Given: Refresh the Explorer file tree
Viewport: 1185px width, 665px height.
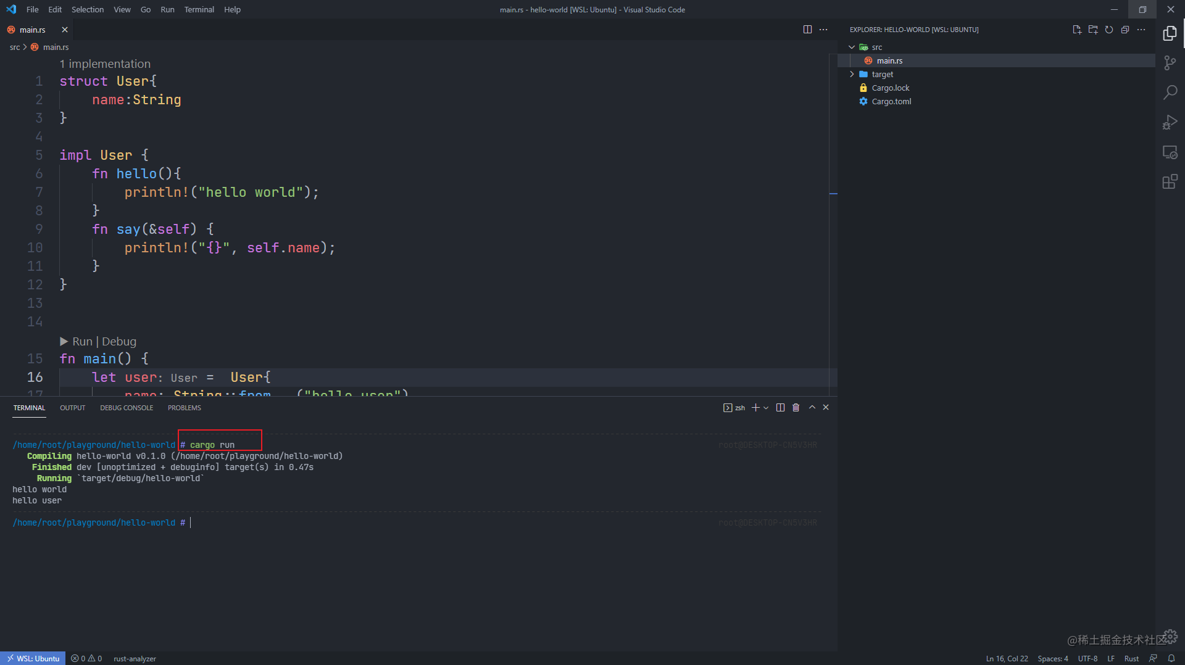Looking at the screenshot, I should coord(1109,29).
